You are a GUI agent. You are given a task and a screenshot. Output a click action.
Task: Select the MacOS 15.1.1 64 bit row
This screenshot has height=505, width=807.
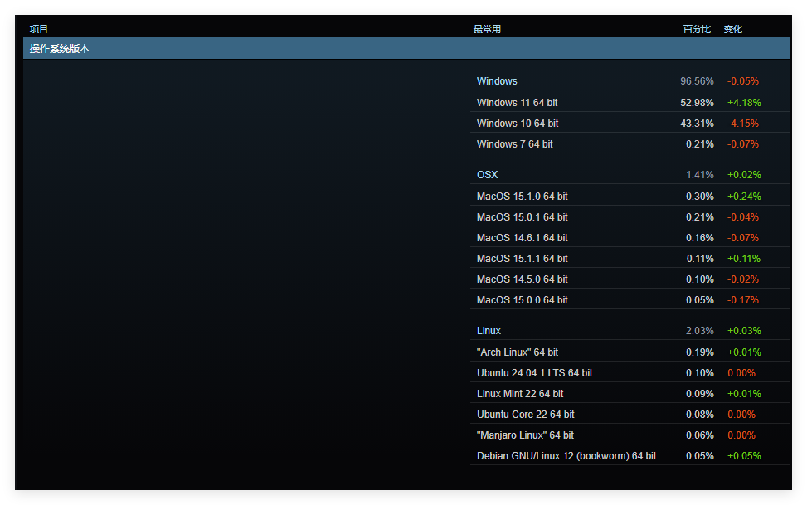(630, 259)
